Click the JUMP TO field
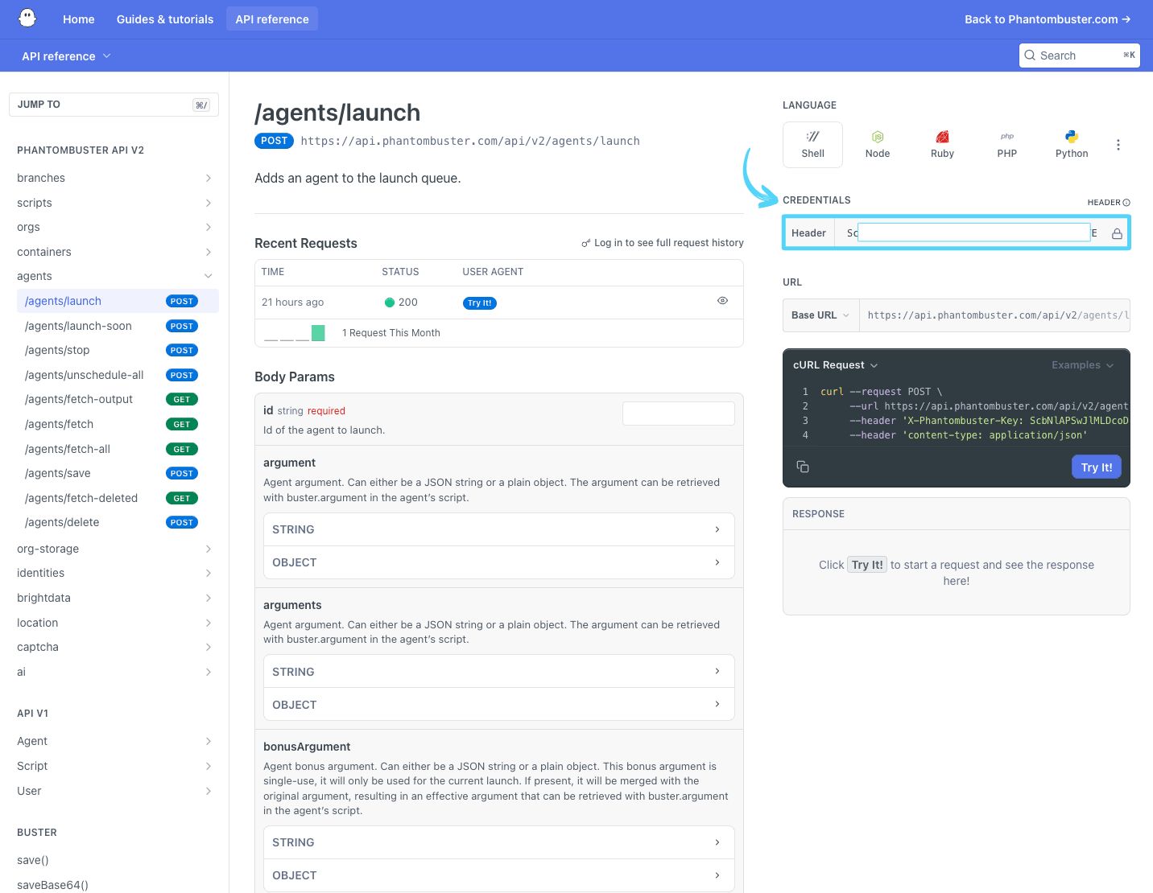 pos(114,105)
